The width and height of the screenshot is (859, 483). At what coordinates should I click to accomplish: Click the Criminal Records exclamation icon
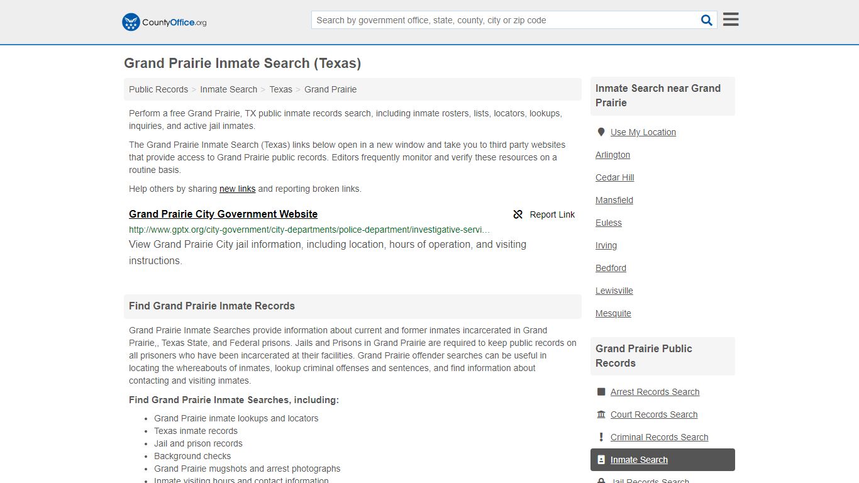click(601, 437)
